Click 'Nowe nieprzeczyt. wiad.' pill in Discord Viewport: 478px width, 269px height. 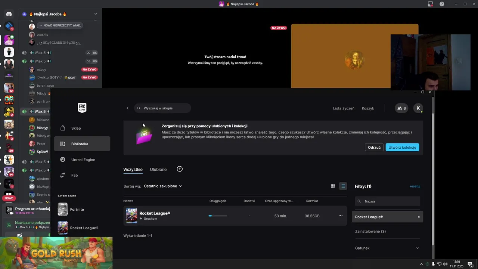coord(60,25)
